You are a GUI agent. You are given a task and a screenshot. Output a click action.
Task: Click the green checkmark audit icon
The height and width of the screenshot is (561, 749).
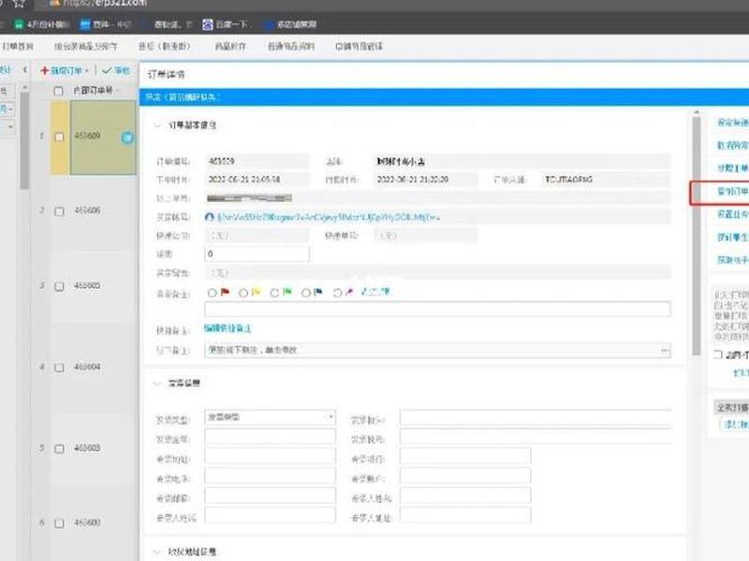107,71
